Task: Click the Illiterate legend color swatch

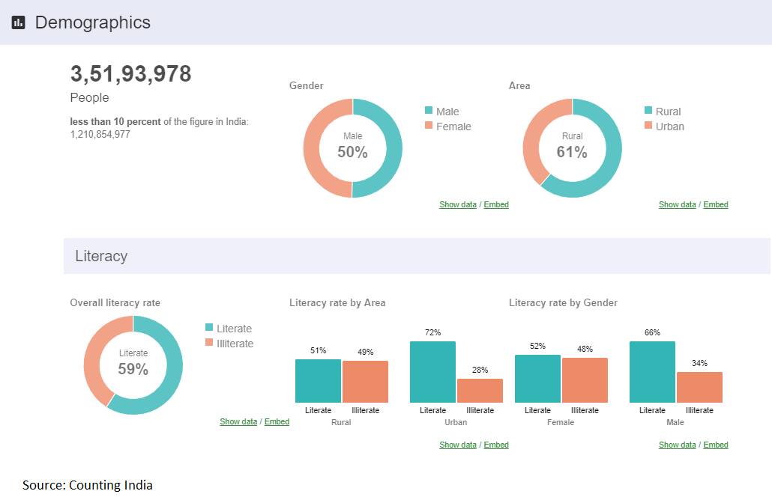Action: (209, 343)
